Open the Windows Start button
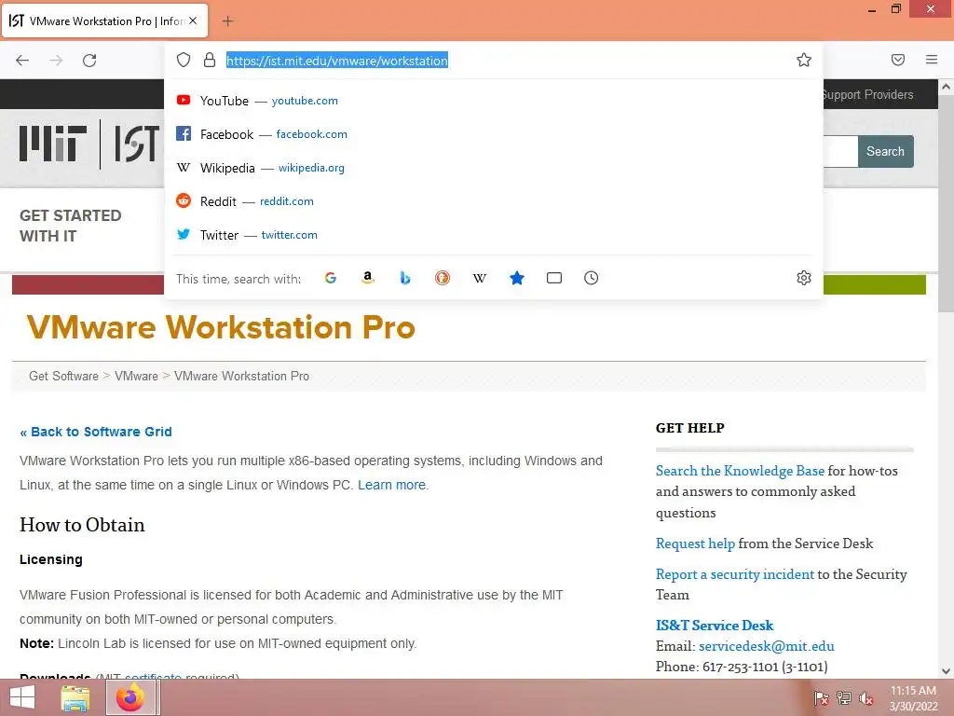This screenshot has width=954, height=716. click(x=22, y=697)
